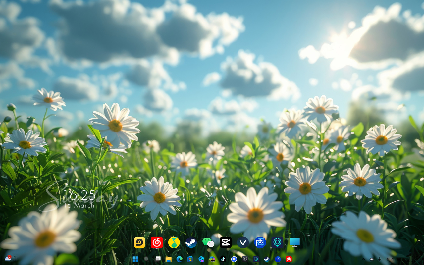
Task: Expand hidden system tray icons chevron
Action: point(364,259)
